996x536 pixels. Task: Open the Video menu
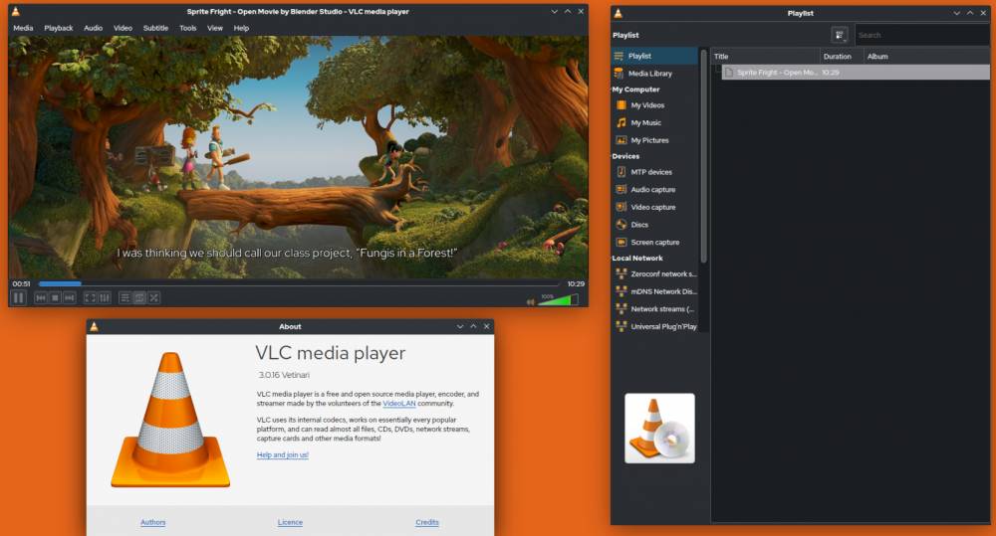coord(123,28)
